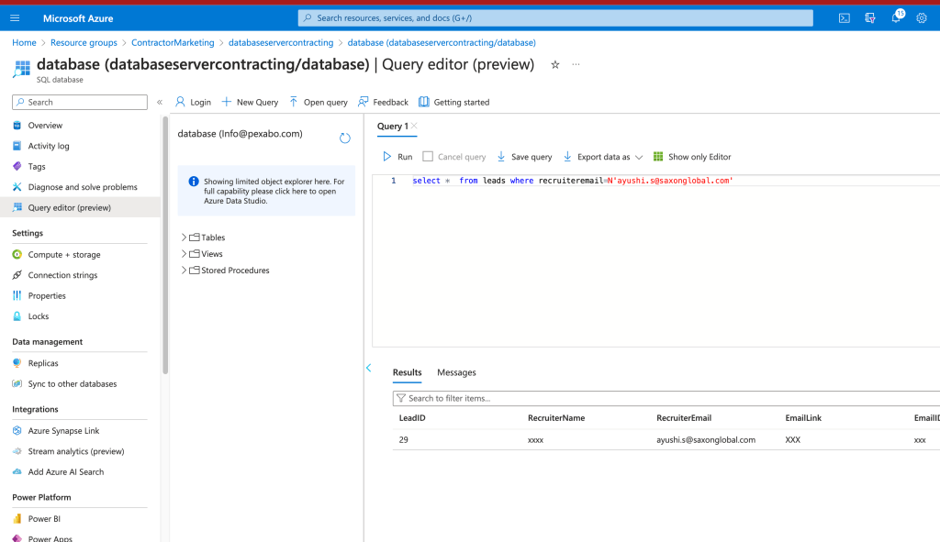940x542 pixels.
Task: Open the notifications bell
Action: (896, 17)
